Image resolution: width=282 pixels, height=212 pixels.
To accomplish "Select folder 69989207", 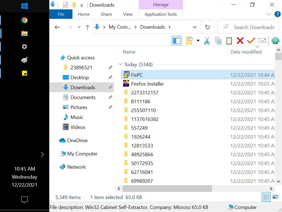I will point(198,181).
